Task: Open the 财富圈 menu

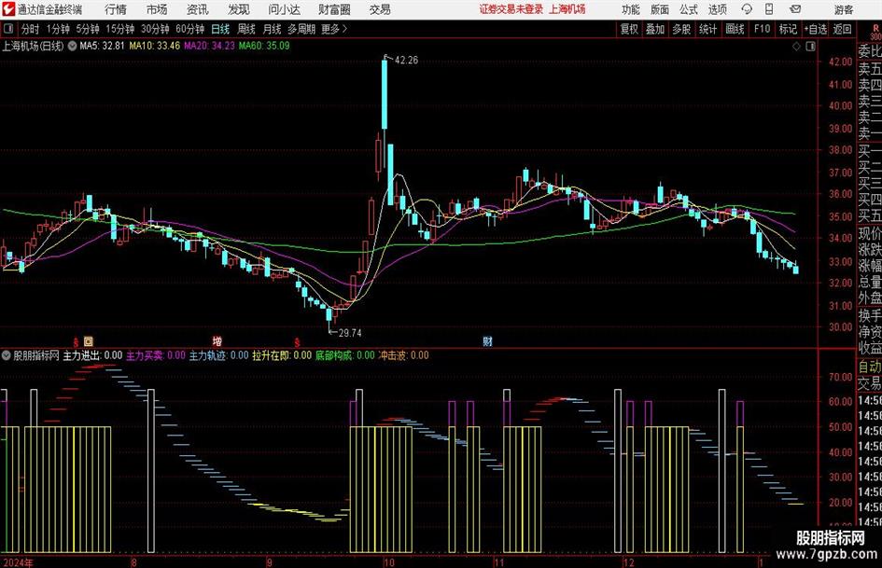Action: pos(334,9)
